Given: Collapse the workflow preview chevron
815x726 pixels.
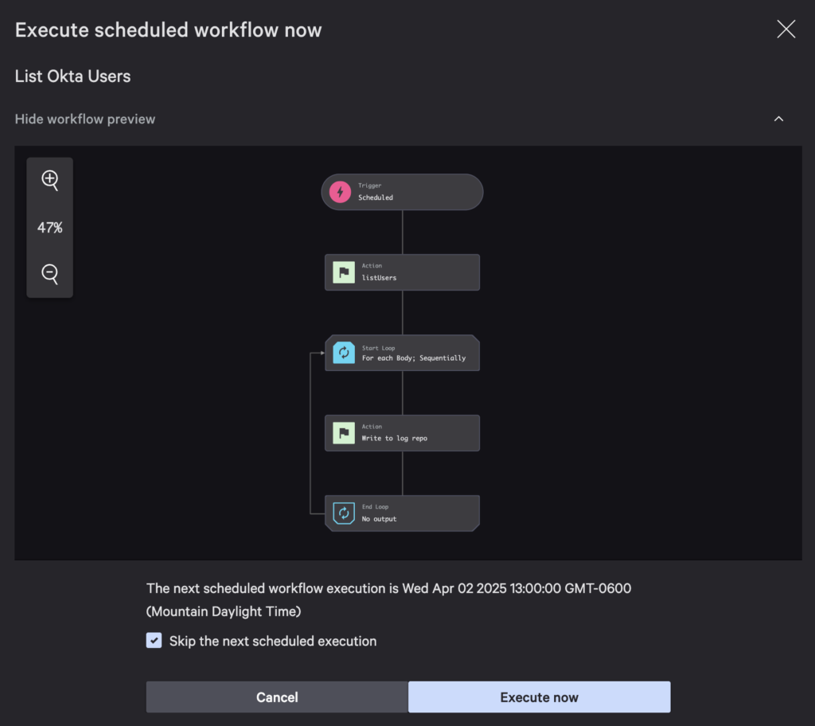Looking at the screenshot, I should (778, 119).
